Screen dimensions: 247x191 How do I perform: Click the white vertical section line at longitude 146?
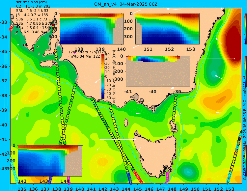[x=149, y=122]
